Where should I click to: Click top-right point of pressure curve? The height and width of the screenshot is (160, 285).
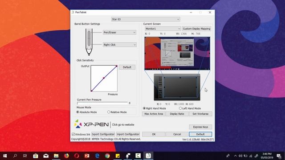pyautogui.click(x=117, y=66)
